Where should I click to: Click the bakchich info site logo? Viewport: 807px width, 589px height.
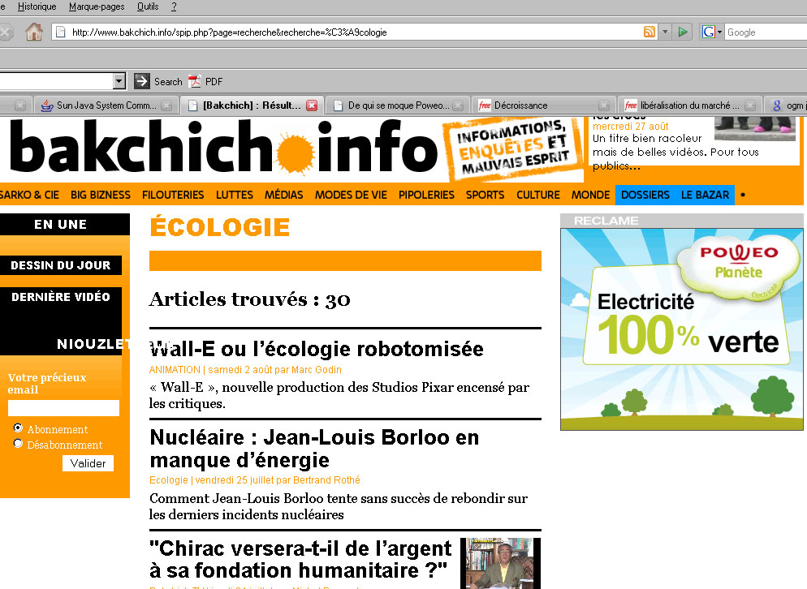[223, 147]
